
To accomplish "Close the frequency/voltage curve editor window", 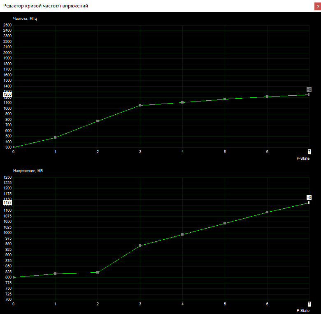I will [318, 6].
